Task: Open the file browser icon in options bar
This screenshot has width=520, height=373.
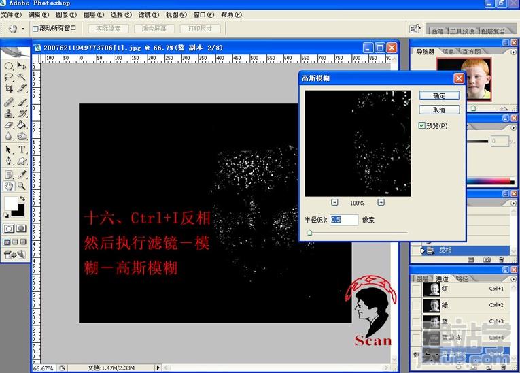Action: (x=415, y=29)
